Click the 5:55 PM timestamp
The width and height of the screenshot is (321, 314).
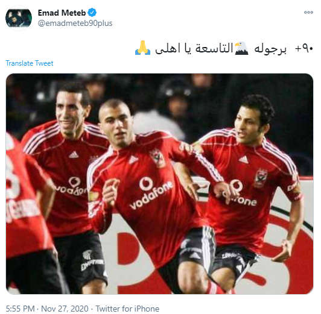(21, 309)
